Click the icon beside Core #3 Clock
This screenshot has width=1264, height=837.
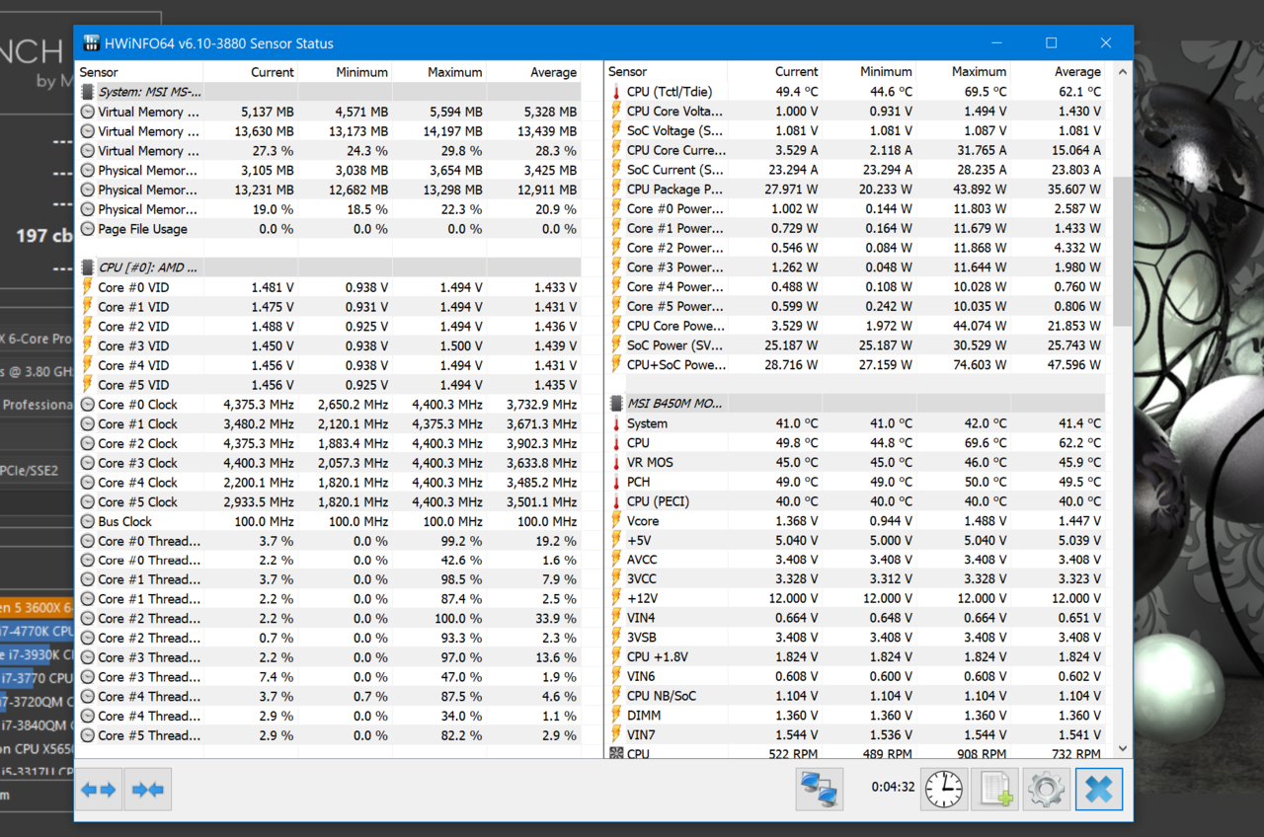(87, 463)
